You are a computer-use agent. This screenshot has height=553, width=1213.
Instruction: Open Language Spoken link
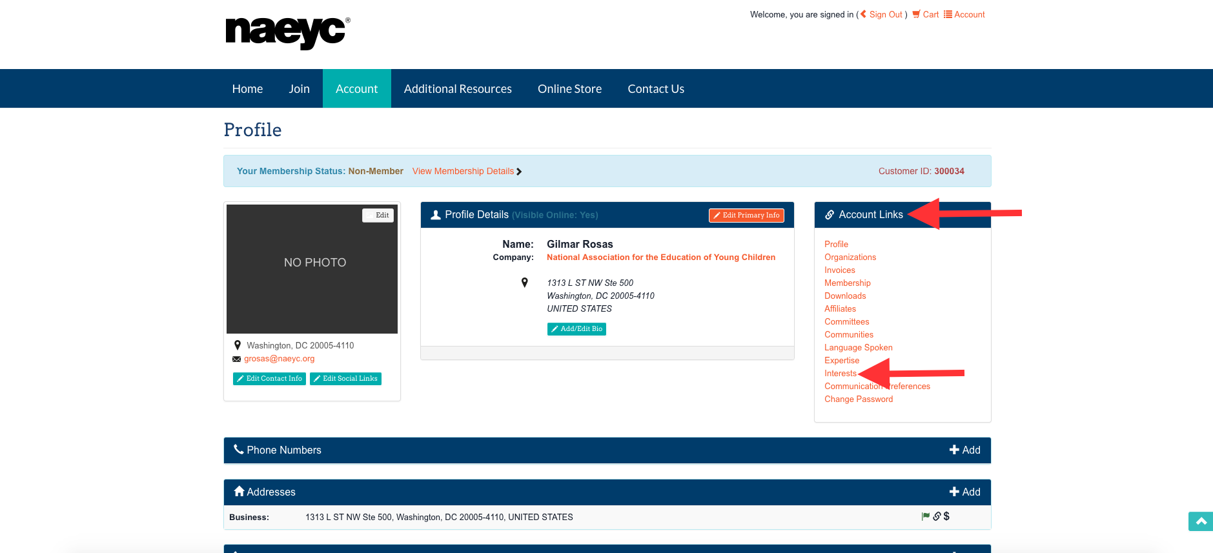click(x=859, y=347)
